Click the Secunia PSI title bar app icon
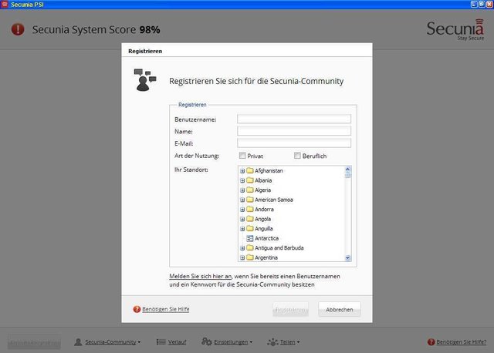This screenshot has height=353, width=494. coord(5,5)
